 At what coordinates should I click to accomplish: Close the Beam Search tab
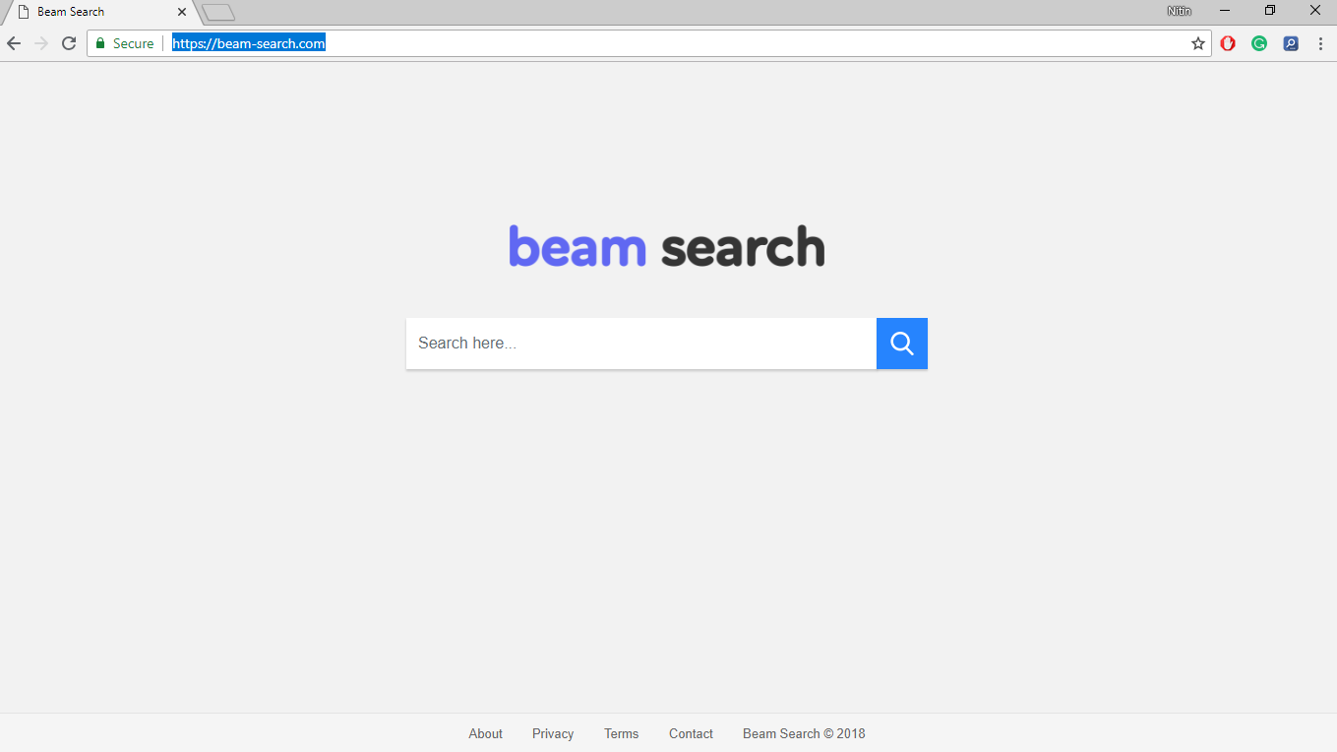181,12
